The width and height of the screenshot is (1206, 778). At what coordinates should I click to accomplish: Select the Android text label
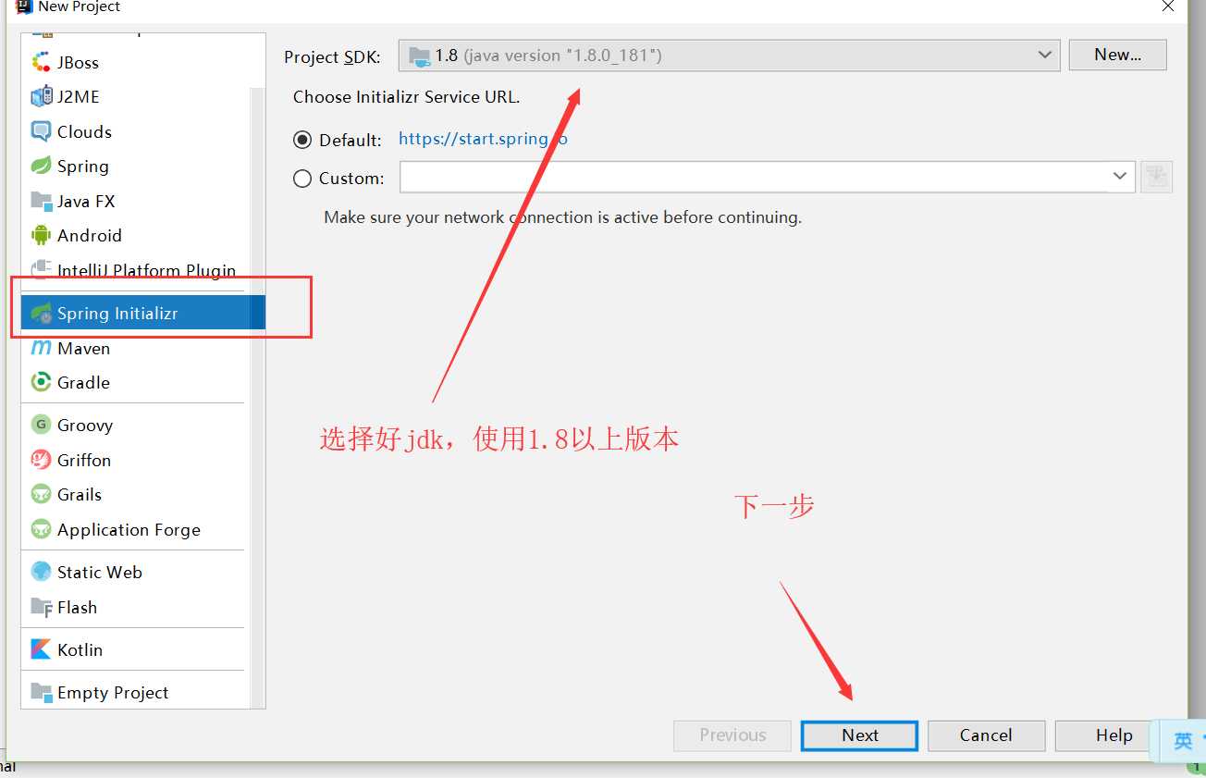(x=90, y=236)
